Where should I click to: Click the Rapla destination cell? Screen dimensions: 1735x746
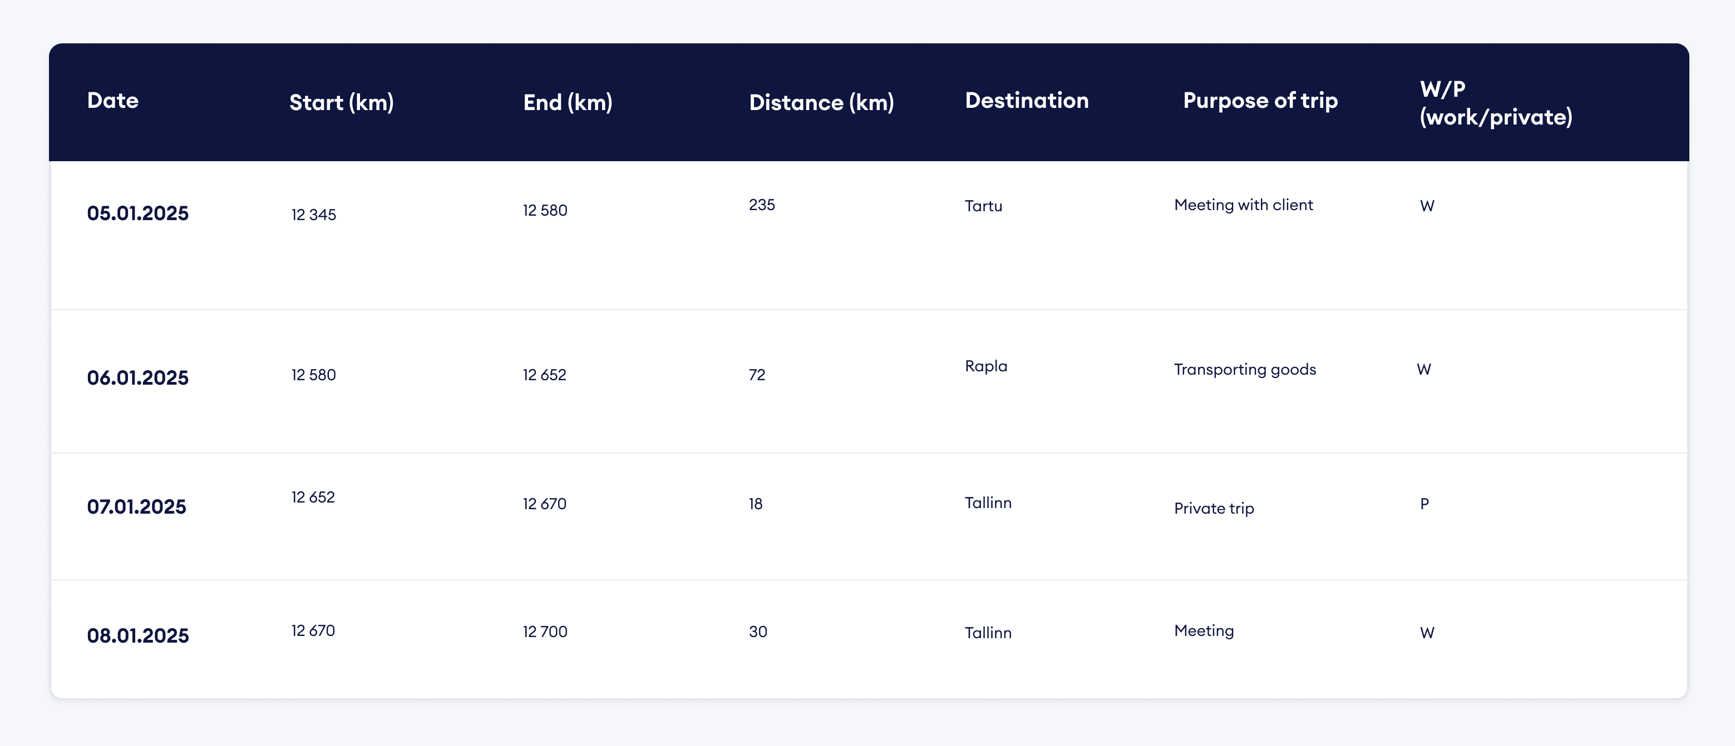coord(985,366)
